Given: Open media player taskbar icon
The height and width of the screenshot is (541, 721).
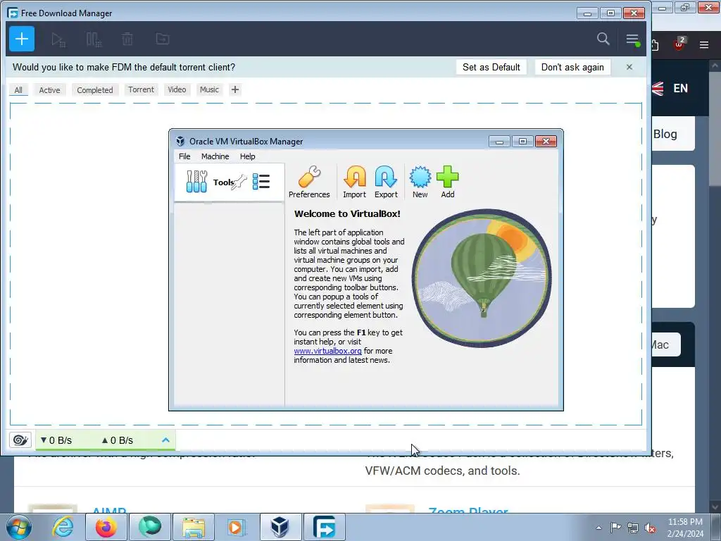Looking at the screenshot, I should (237, 527).
